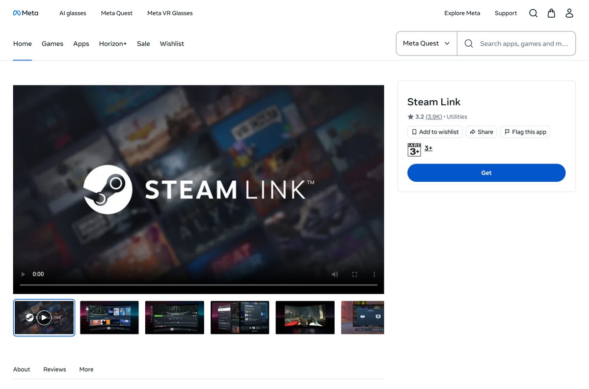The image size is (589, 389).
Task: Focus the search apps and games field
Action: pos(524,44)
